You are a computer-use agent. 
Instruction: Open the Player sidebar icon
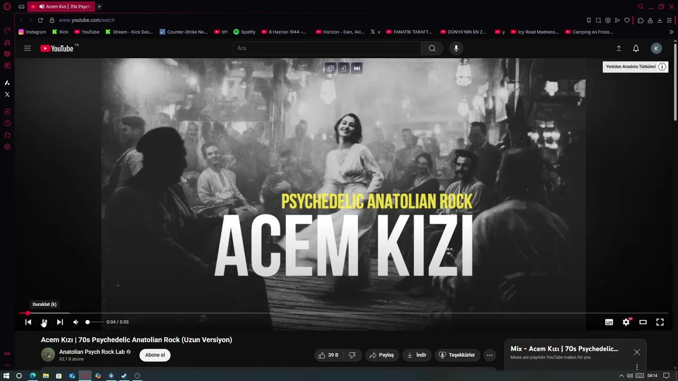pyautogui.click(x=7, y=112)
